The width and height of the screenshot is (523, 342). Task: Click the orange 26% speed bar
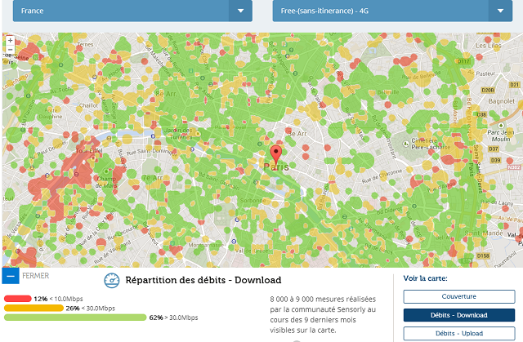(x=33, y=308)
